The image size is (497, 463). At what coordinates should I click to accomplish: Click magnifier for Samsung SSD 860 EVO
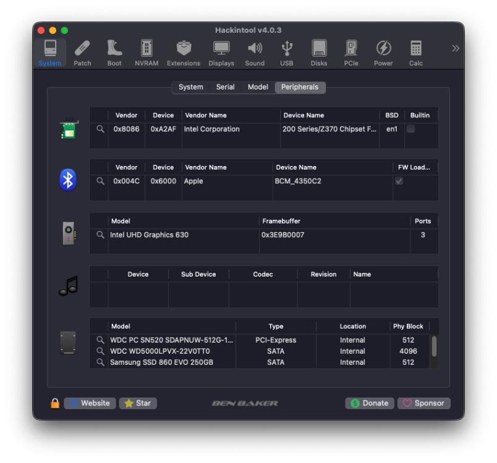tap(101, 362)
